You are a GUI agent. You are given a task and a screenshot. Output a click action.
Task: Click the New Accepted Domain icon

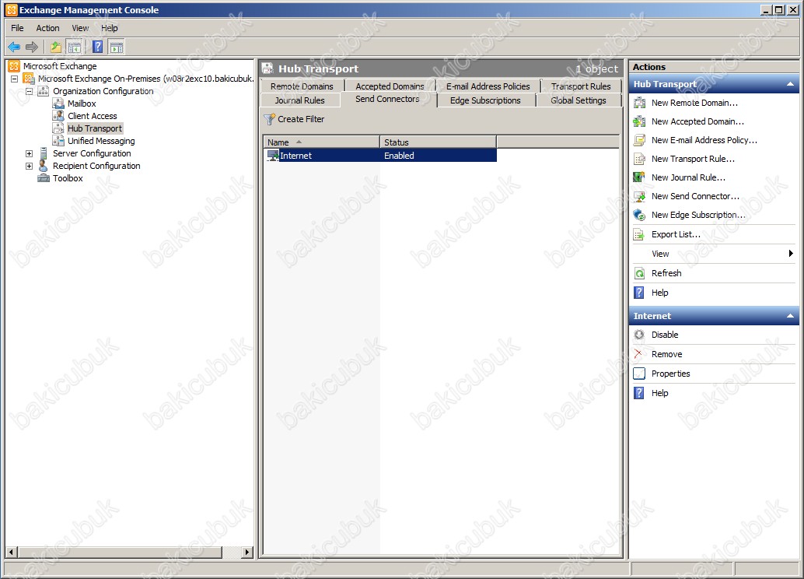(x=639, y=121)
